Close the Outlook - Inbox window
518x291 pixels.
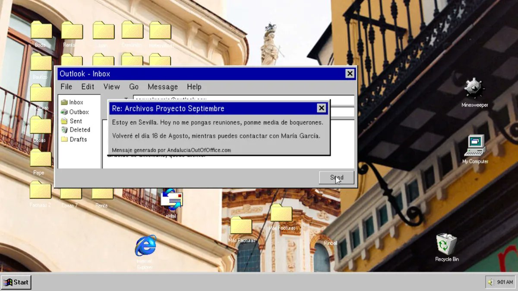coord(350,74)
